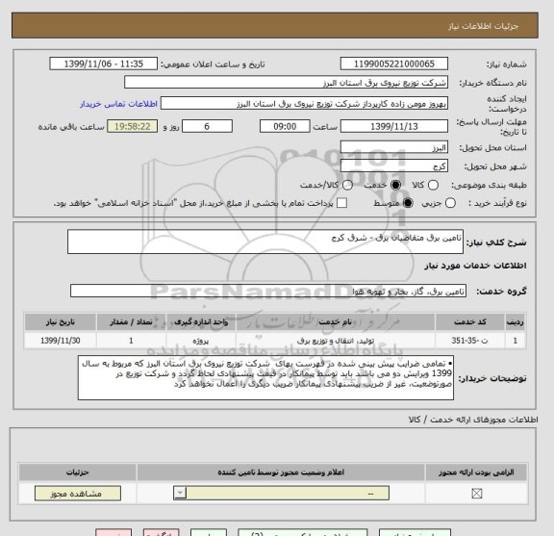This screenshot has width=554, height=536.
Task: Select the خدمت radio button
Action: [x=395, y=186]
